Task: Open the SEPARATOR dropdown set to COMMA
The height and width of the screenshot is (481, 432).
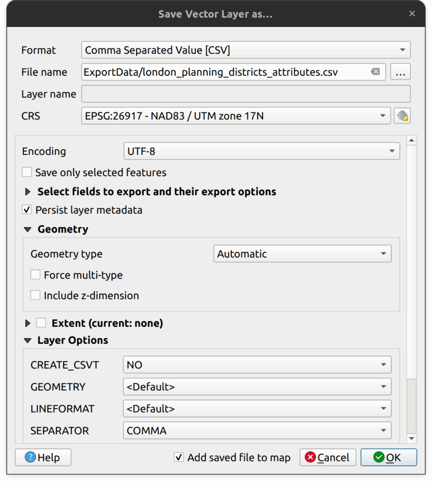Action: pos(257,431)
